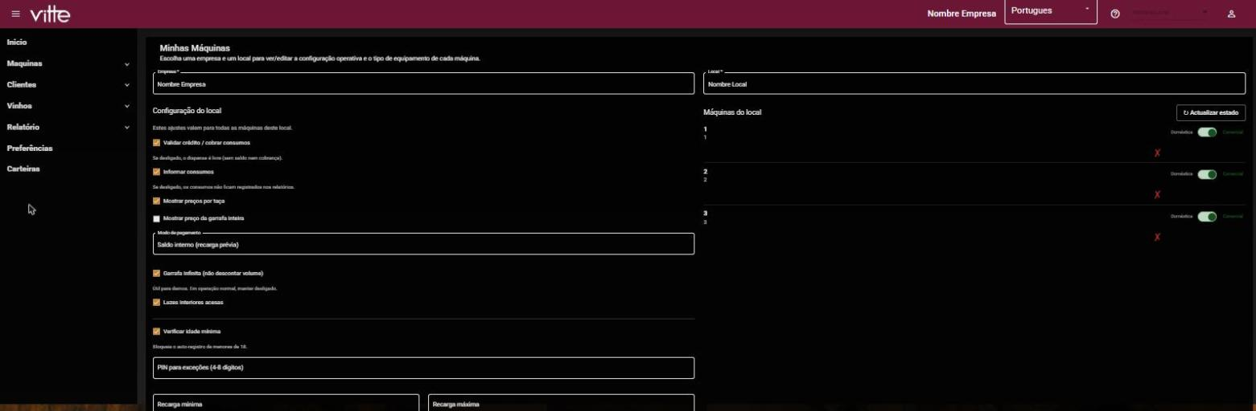This screenshot has width=1256, height=411.
Task: Open the hamburger navigation menu
Action: 15,14
